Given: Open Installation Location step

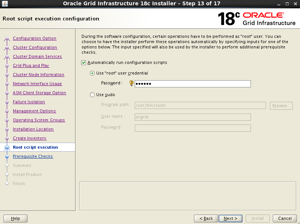Looking at the screenshot, I should (x=33, y=129).
